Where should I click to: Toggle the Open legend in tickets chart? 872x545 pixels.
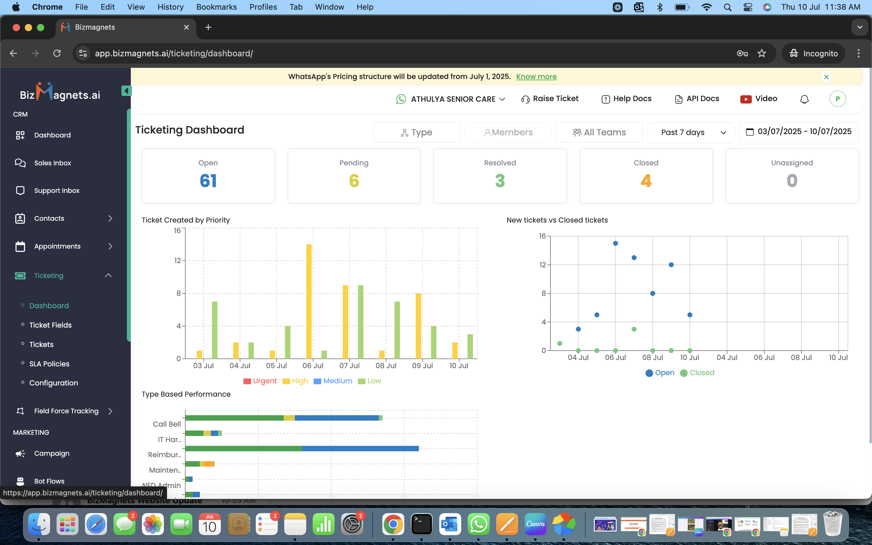point(660,373)
